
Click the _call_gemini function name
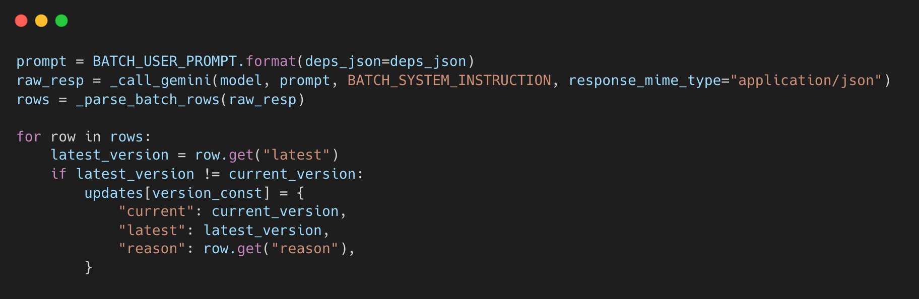point(161,81)
